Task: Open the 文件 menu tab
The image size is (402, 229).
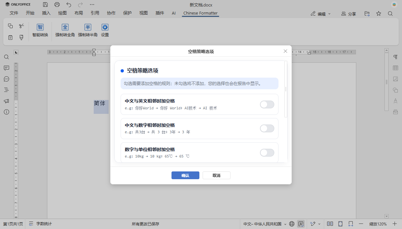Action: (14, 13)
